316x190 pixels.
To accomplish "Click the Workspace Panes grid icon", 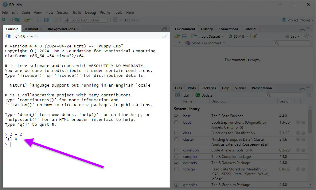I will click(115, 20).
